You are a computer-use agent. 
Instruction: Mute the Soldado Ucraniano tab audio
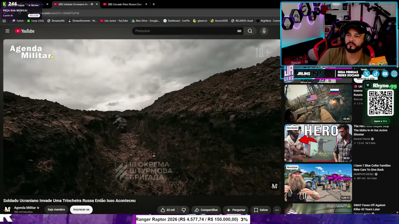[92, 4]
